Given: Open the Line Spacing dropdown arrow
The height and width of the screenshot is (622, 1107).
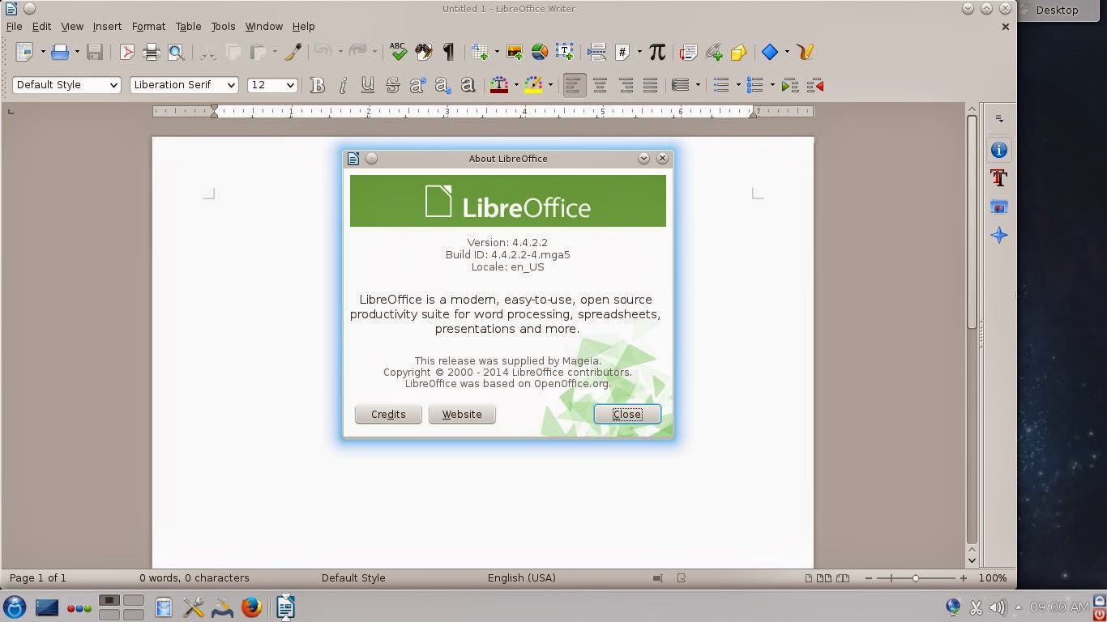Looking at the screenshot, I should [x=698, y=85].
